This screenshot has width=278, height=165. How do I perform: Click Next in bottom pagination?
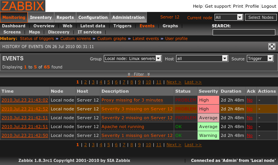click(x=174, y=145)
